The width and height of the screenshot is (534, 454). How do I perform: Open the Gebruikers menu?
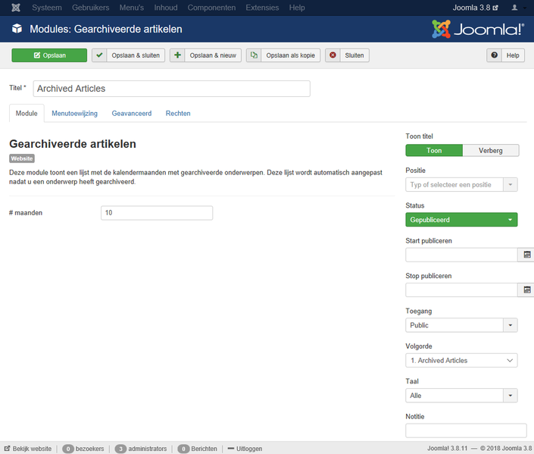click(91, 8)
